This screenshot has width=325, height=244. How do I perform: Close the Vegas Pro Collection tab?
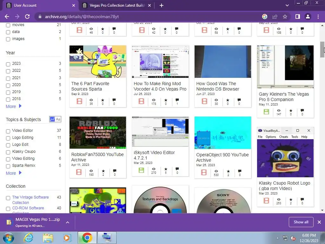(x=149, y=5)
